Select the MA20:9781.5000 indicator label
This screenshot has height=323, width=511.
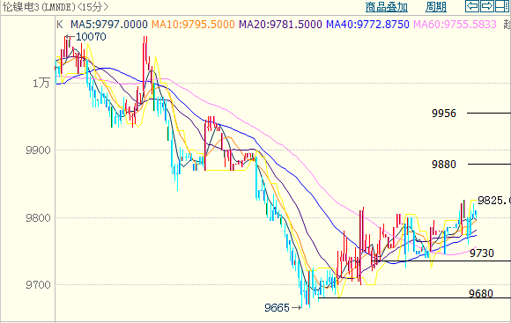coord(280,25)
